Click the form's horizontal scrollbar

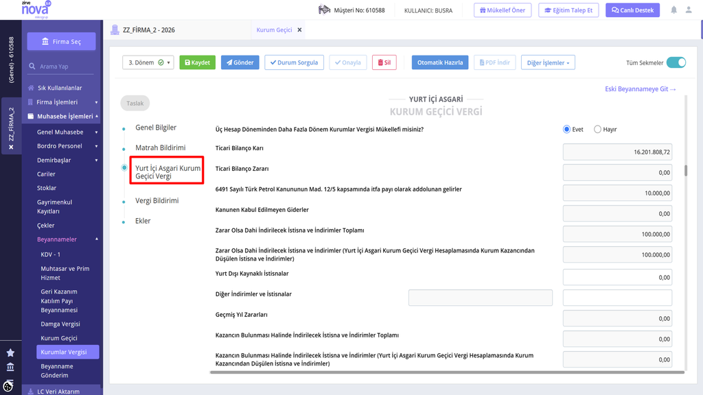click(447, 372)
